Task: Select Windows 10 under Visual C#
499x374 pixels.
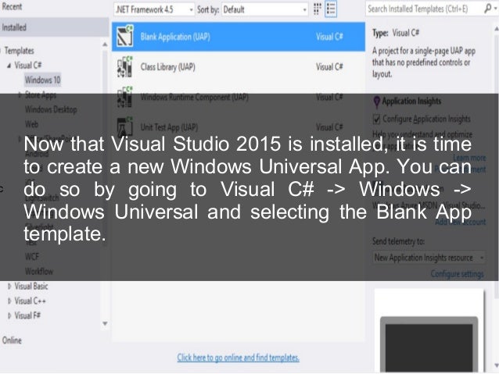Action: [43, 80]
